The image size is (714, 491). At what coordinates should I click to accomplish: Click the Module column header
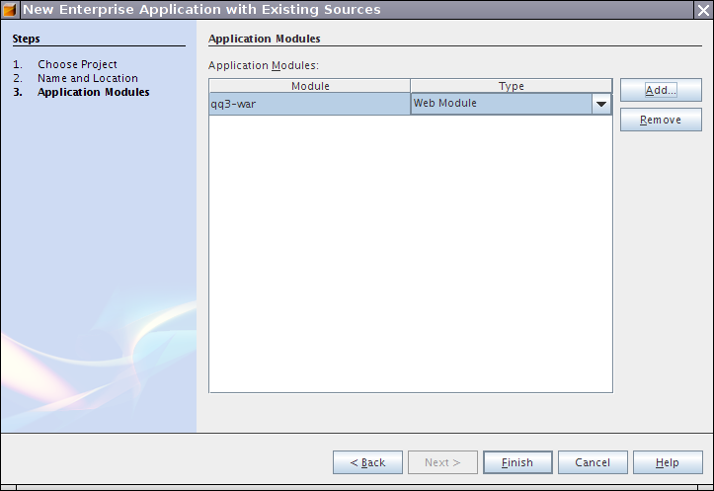point(309,86)
